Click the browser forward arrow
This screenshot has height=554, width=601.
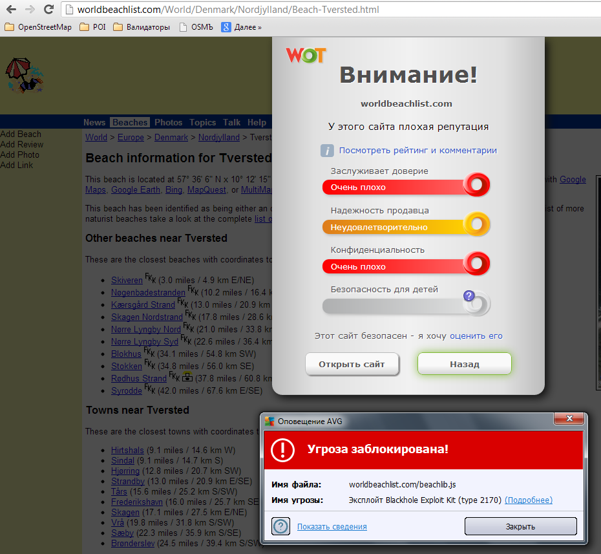point(30,10)
